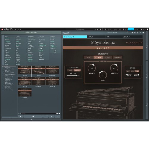Select the Pad category in tree

(x=7, y=82)
